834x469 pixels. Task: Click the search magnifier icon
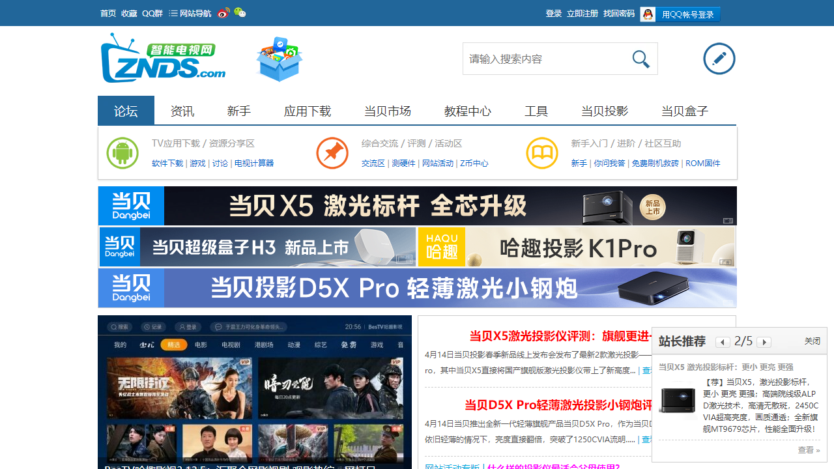coord(641,59)
